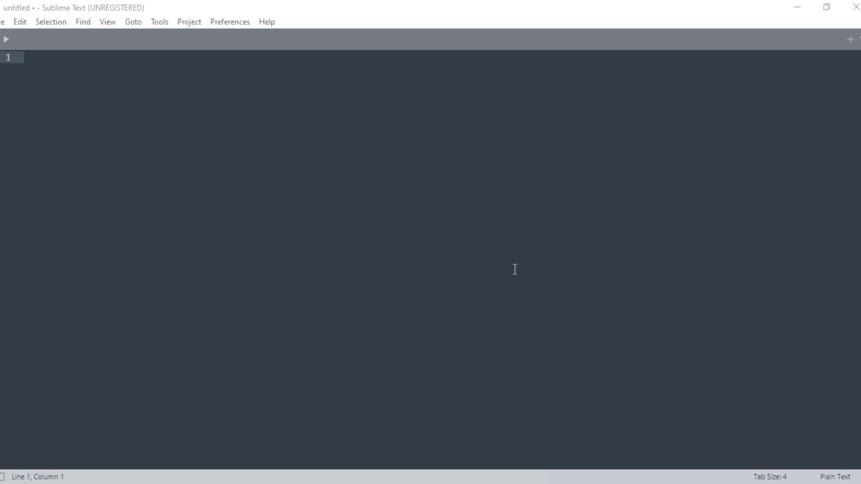The height and width of the screenshot is (484, 861).
Task: Open the Preferences menu
Action: point(230,22)
